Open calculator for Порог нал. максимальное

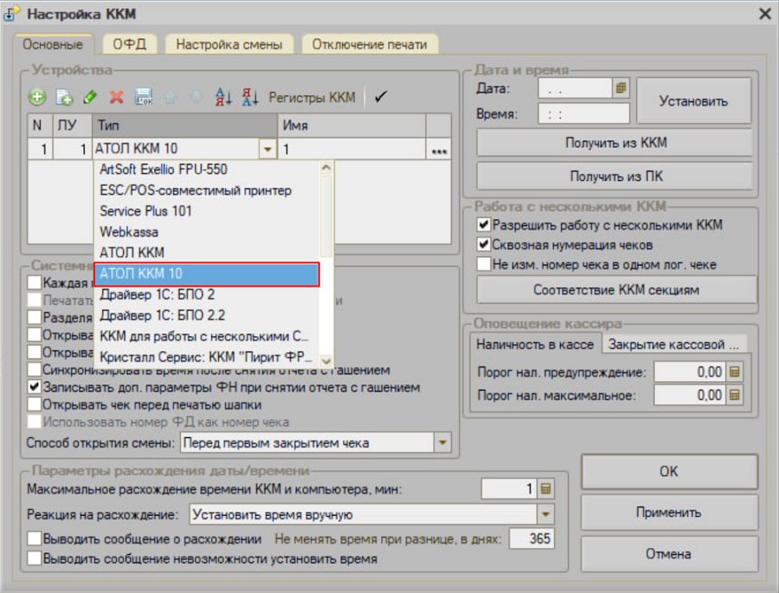[735, 395]
